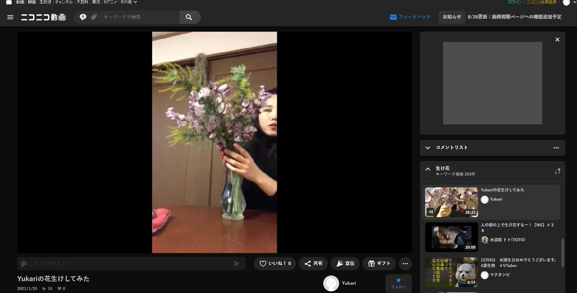Viewport: 577px width, 293px height.
Task: Select keyword search mode icon
Action: [83, 17]
